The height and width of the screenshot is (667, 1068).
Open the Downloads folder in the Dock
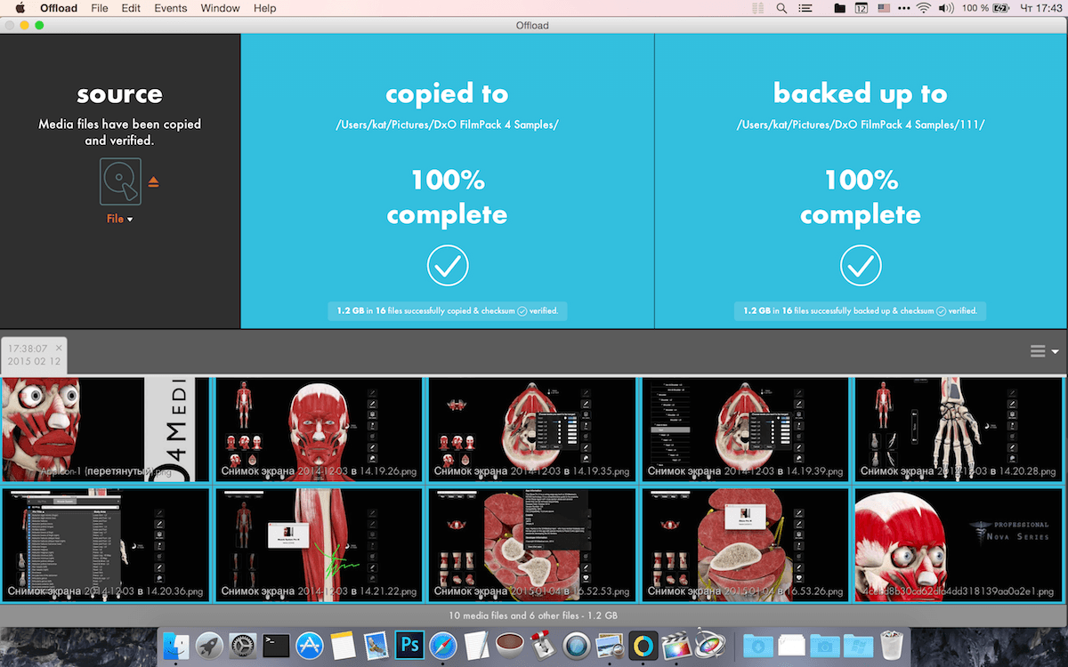758,645
